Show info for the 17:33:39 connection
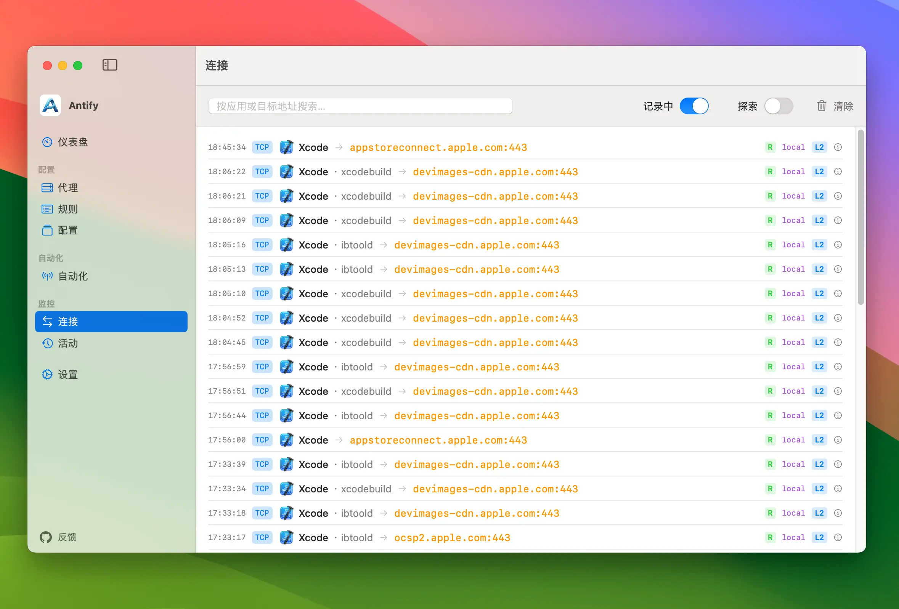 [x=838, y=464]
